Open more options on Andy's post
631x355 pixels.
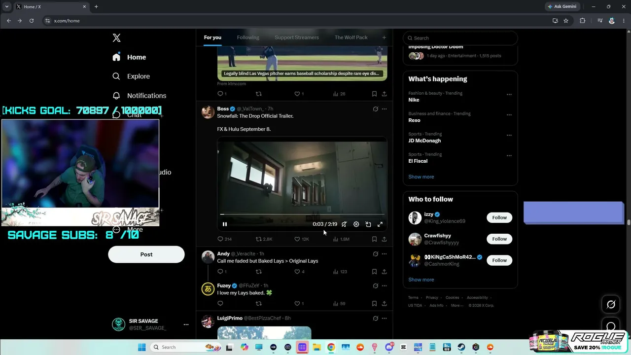pos(384,254)
